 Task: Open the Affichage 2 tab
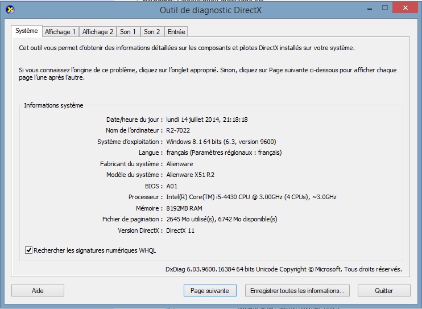[98, 32]
